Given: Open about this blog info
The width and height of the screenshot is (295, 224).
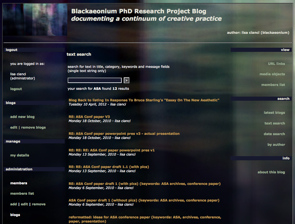Looking at the screenshot, I should coord(271,172).
